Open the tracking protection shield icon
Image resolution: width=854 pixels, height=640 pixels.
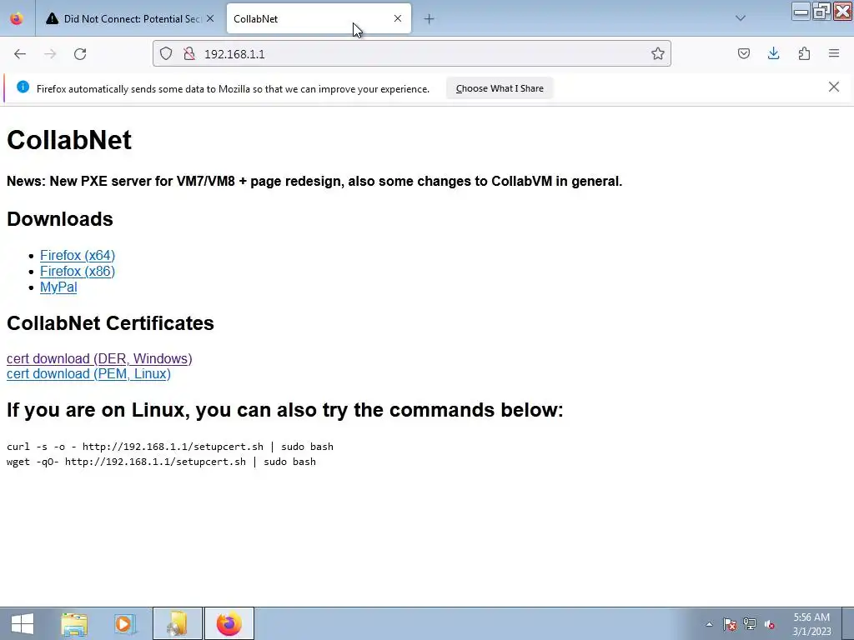tap(166, 54)
